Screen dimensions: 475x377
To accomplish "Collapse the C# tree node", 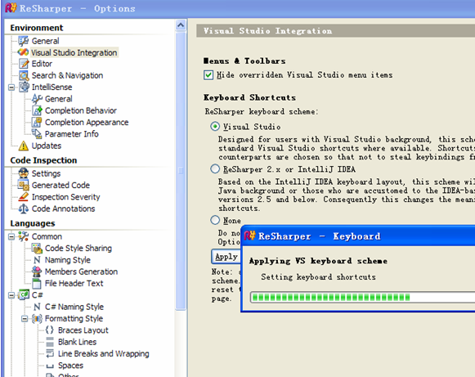I will click(x=11, y=295).
